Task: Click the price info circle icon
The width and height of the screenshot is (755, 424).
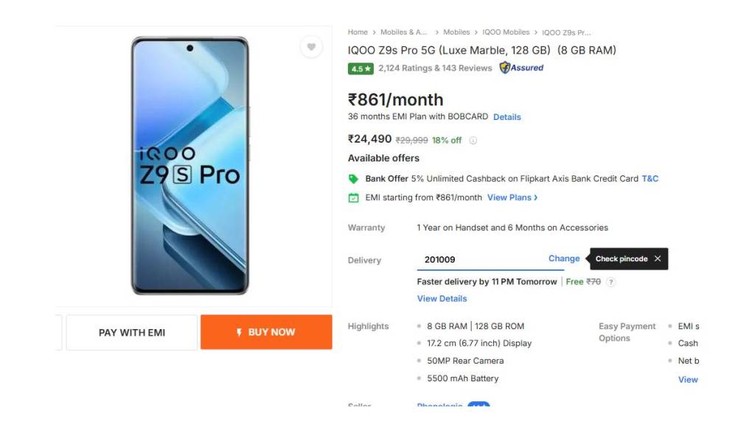Action: (473, 141)
